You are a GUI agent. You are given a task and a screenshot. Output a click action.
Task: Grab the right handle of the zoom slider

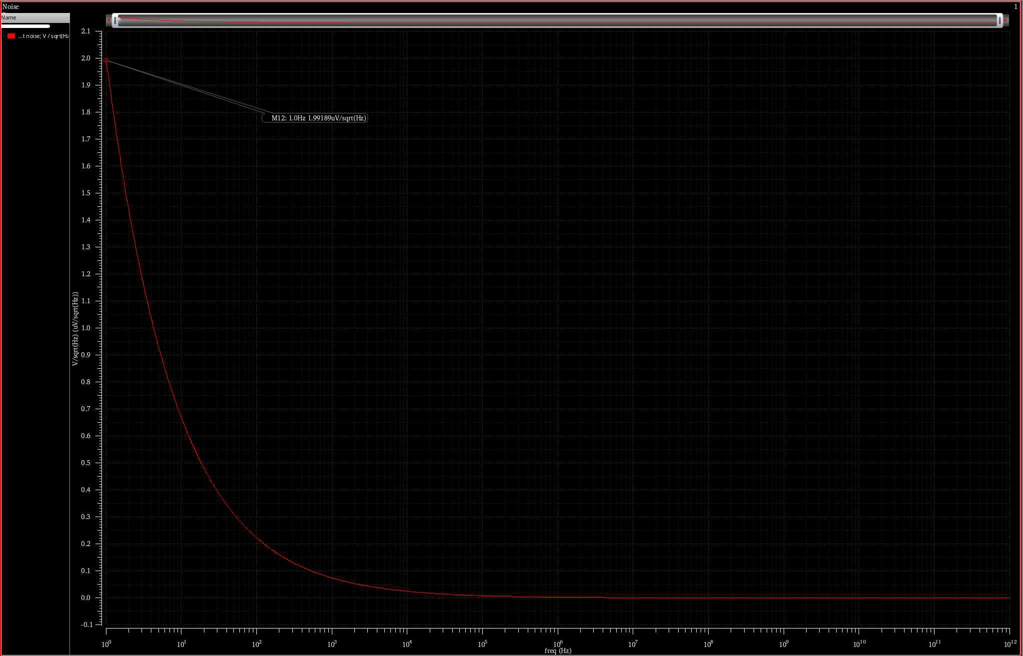pyautogui.click(x=1000, y=20)
